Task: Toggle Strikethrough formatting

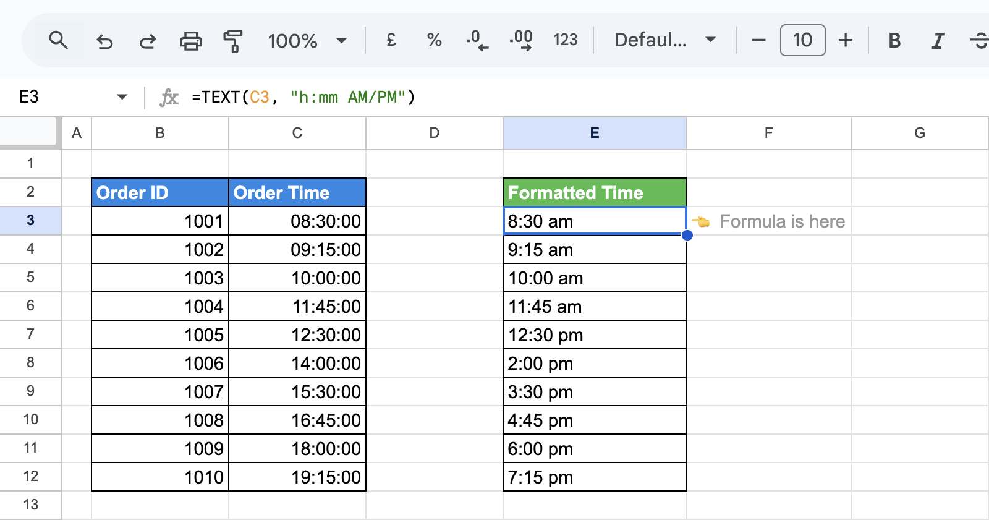Action: [x=979, y=41]
